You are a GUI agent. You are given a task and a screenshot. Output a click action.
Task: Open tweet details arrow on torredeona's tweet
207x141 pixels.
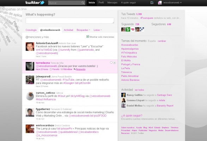[x=115, y=63]
